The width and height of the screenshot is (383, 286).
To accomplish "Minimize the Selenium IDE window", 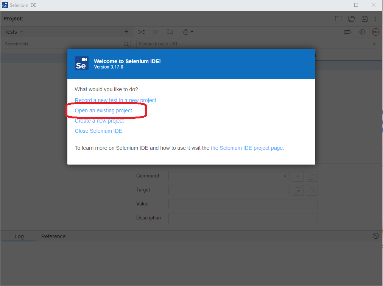I will click(x=339, y=5).
